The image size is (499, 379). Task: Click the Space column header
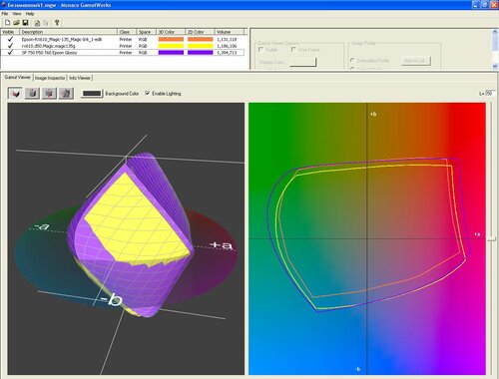[147, 32]
